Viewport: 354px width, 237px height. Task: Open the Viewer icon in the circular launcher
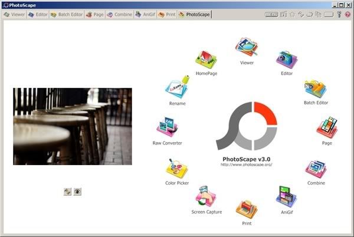coord(246,47)
